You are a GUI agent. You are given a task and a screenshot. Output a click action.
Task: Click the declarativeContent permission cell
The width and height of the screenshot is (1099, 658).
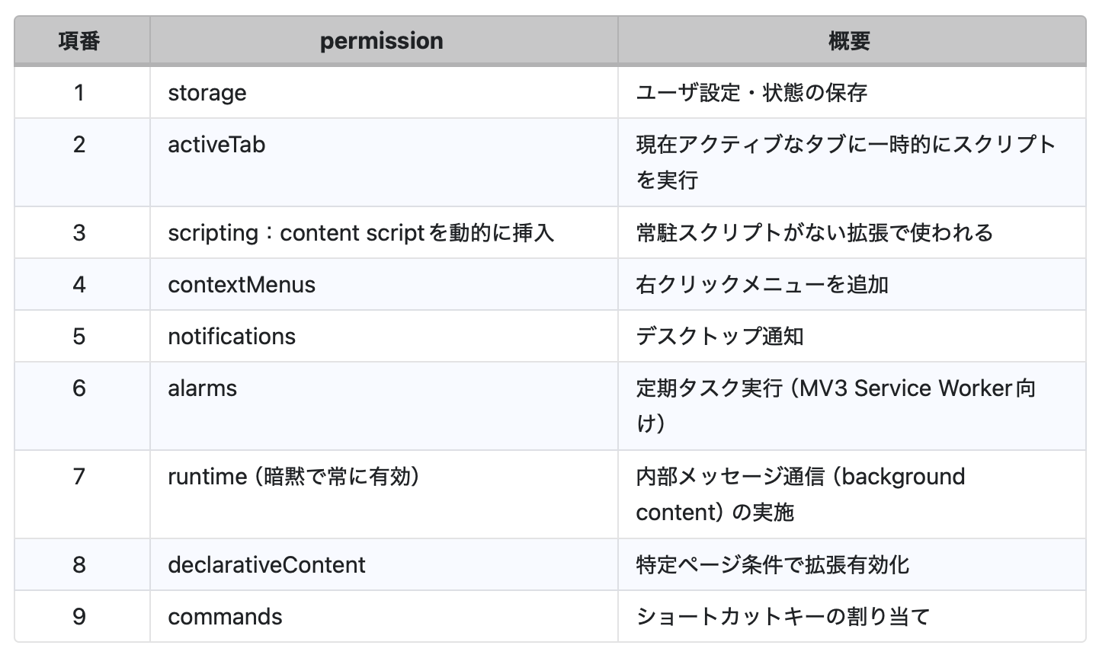[x=267, y=565]
